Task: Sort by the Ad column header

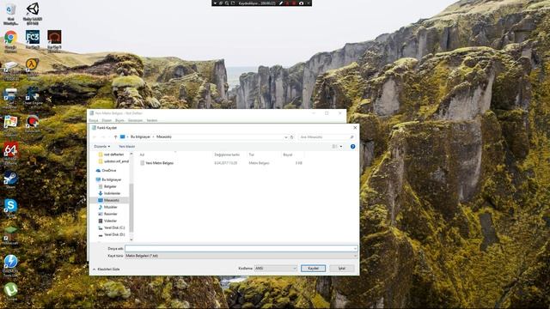Action: (142, 154)
